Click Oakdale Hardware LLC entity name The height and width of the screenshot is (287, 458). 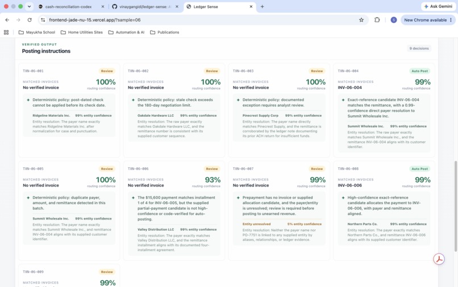click(156, 116)
